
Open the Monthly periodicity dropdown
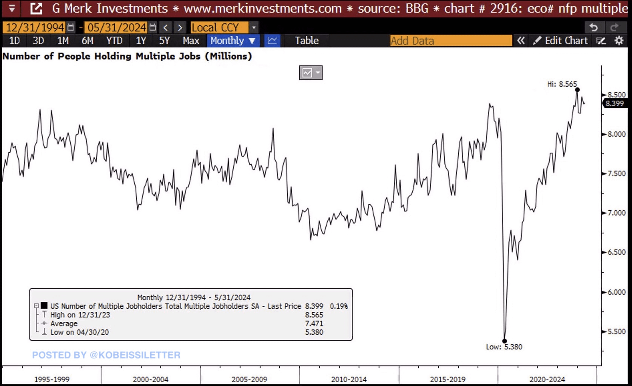[x=233, y=41]
